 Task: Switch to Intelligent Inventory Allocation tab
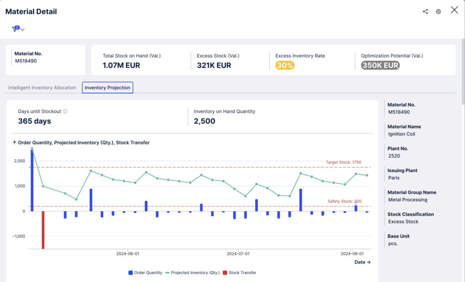click(42, 88)
